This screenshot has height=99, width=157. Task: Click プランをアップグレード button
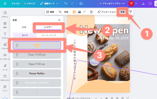pos(112,4)
